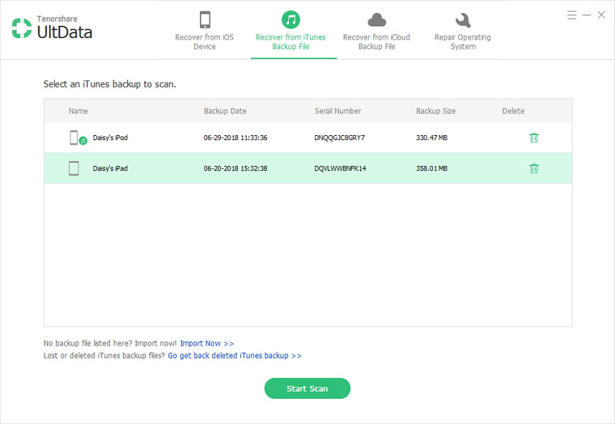The width and height of the screenshot is (615, 424).
Task: Delete Daisy's iPod backup using its trash icon
Action: pyautogui.click(x=534, y=137)
